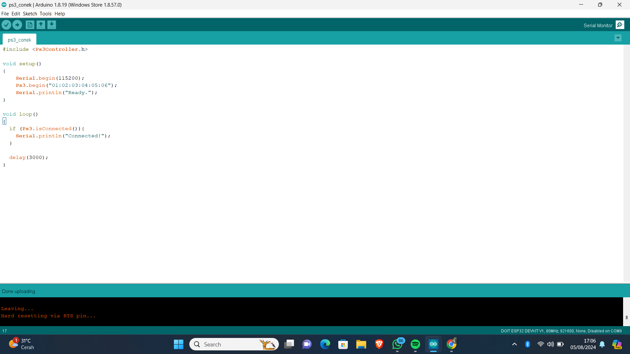Open the Tools menu
The image size is (630, 354).
pos(46,14)
